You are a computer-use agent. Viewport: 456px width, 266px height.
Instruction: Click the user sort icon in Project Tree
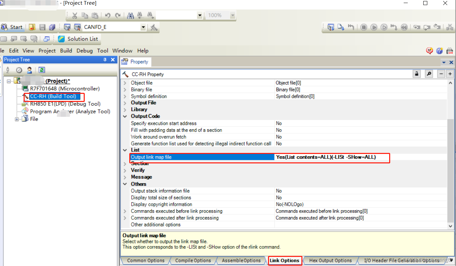[29, 70]
